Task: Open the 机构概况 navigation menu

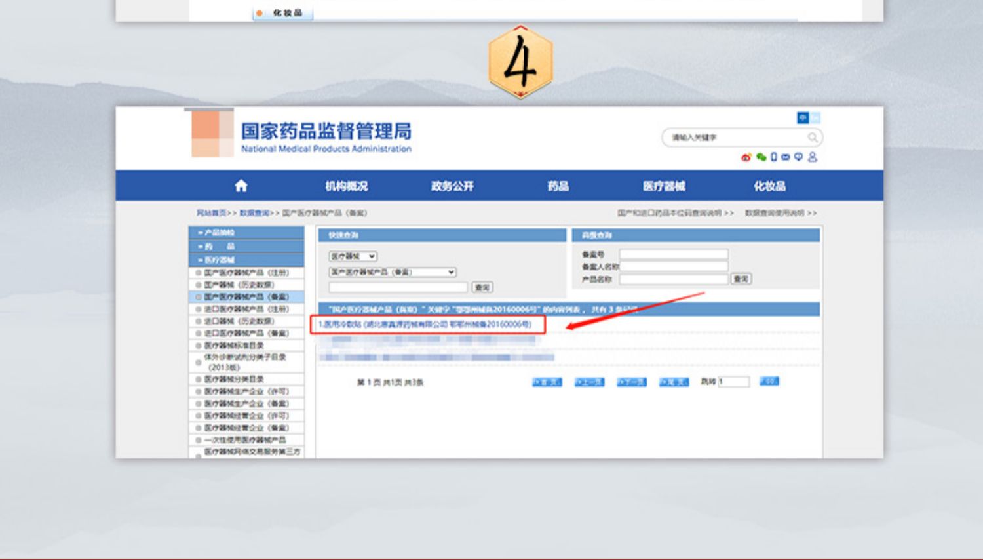Action: pos(347,186)
